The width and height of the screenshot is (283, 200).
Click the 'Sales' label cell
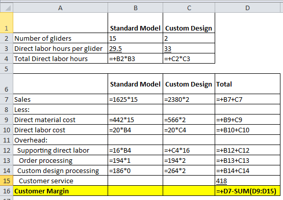(x=61, y=99)
